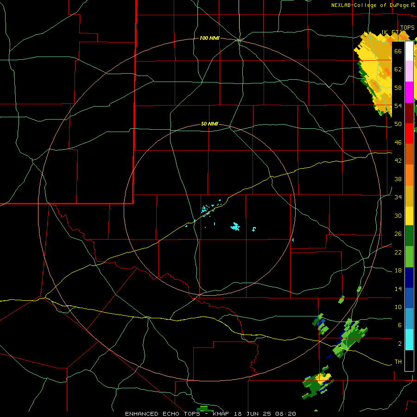Click the white 66+ kft color swatch

(x=409, y=51)
